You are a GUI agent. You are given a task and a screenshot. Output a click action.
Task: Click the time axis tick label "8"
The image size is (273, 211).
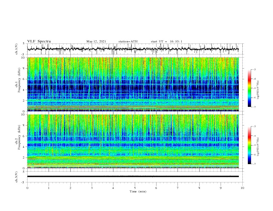199,188
